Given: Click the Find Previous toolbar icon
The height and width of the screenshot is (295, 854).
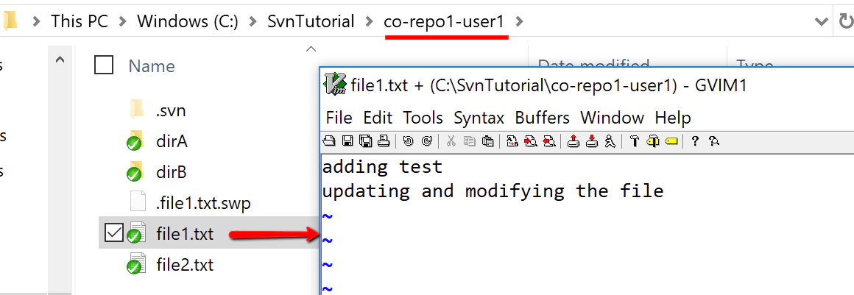Looking at the screenshot, I should click(549, 141).
